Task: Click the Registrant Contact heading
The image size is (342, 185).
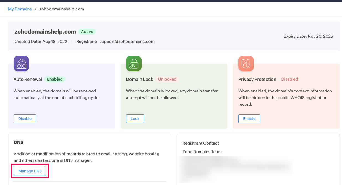Action: pyautogui.click(x=201, y=143)
